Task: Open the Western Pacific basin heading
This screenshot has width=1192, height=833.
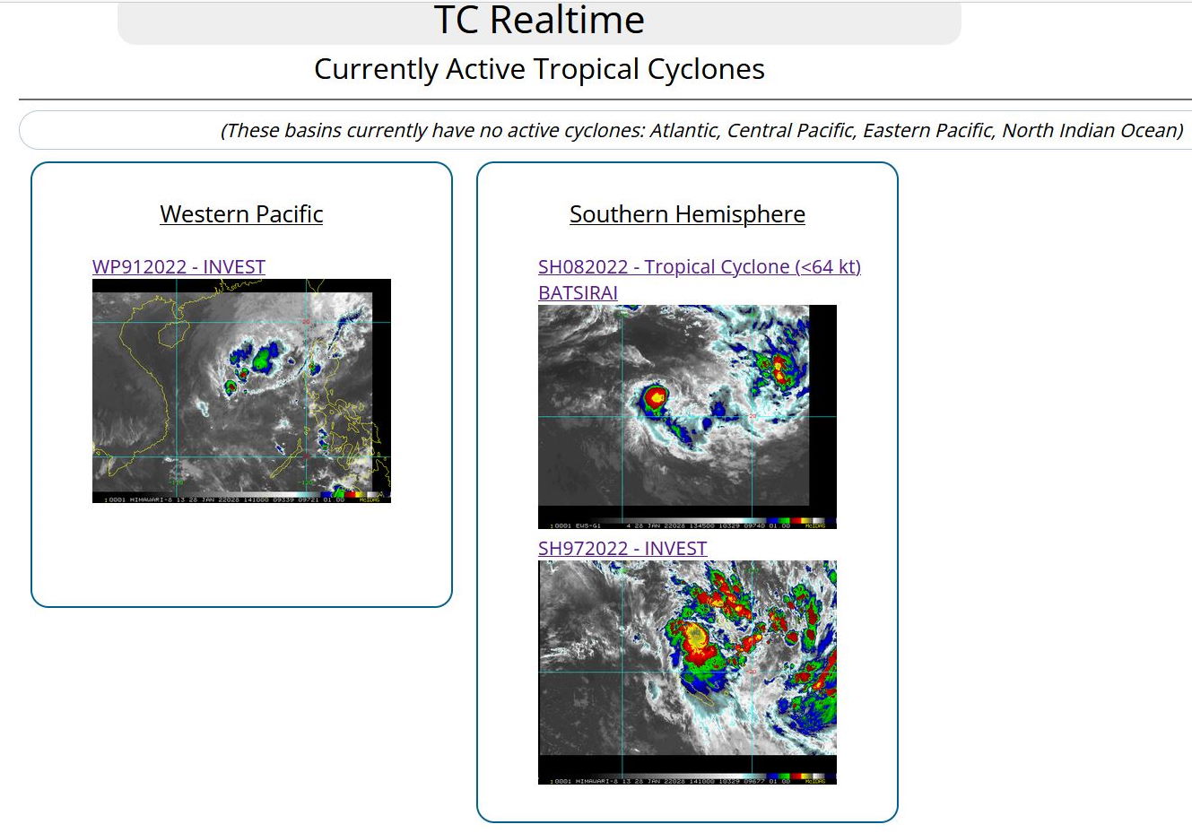Action: click(x=241, y=214)
